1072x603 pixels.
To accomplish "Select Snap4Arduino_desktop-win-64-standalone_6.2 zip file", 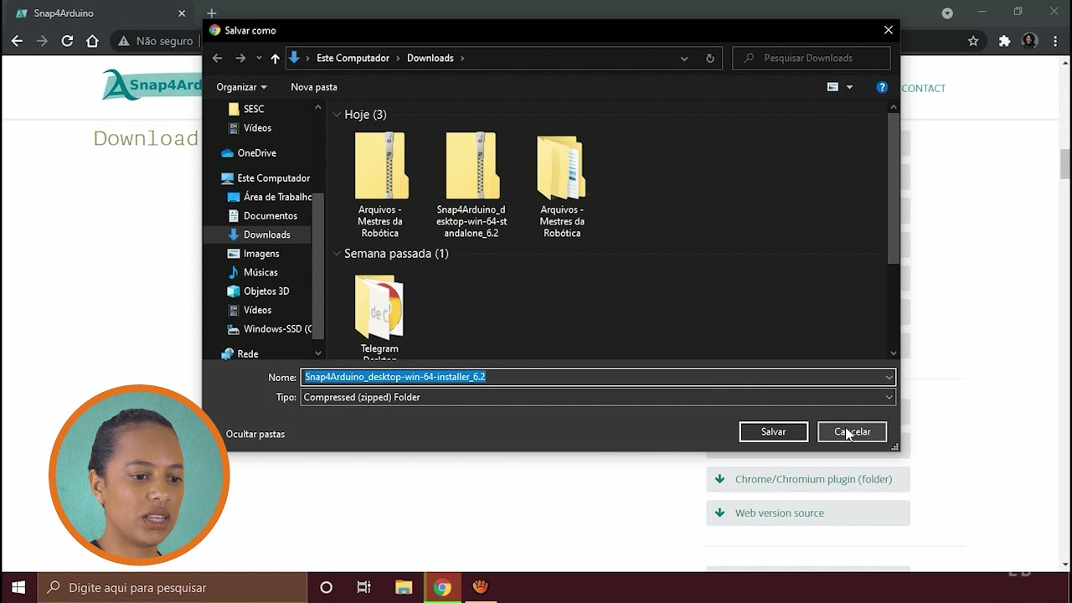I will point(472,185).
